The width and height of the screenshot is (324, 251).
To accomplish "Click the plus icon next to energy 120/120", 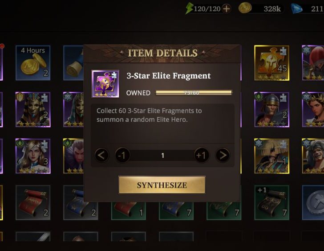I will pos(227,8).
